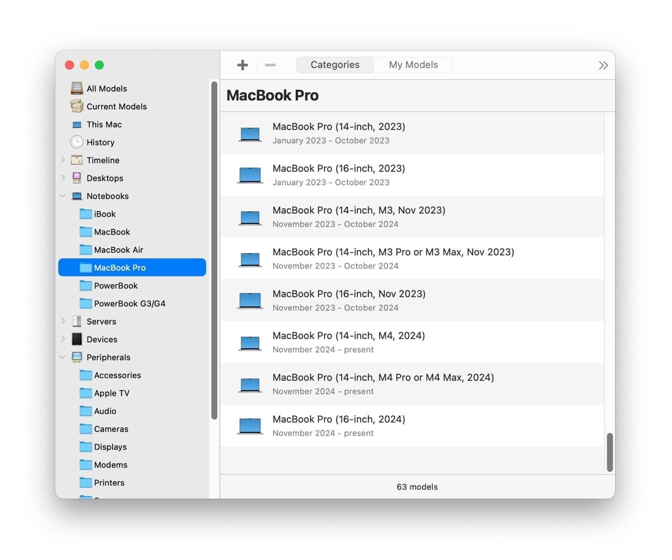This screenshot has width=672, height=560.
Task: Click 'January 2023 - October 2023' under 14-inch 2023
Action: point(331,141)
